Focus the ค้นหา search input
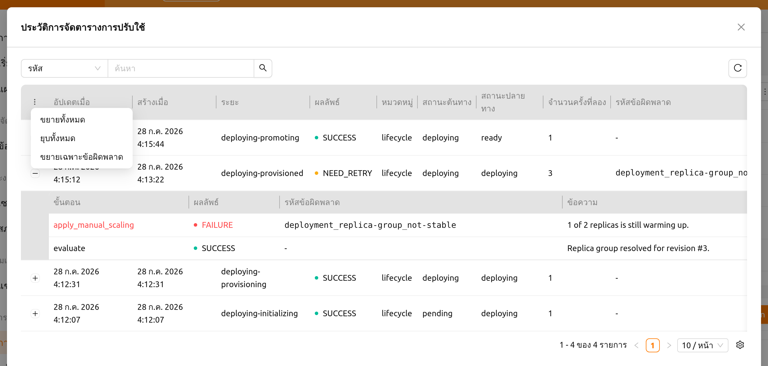 coord(181,68)
